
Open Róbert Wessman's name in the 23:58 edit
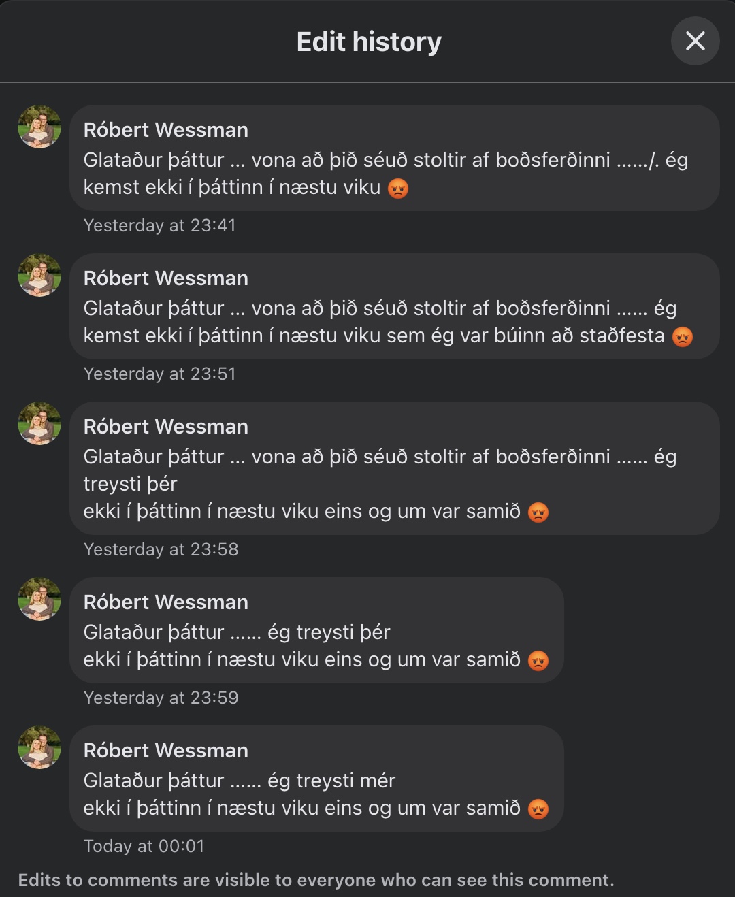tap(165, 427)
